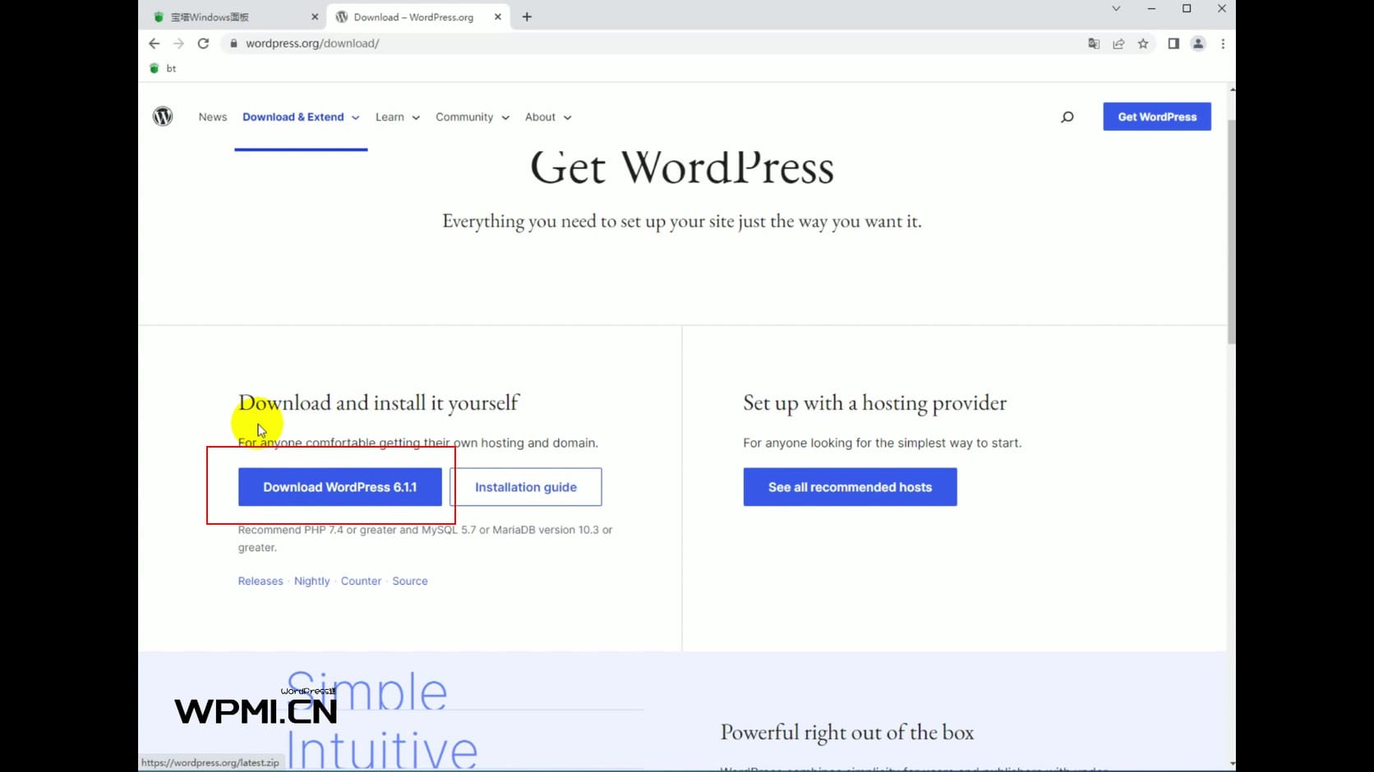Click the Releases link
This screenshot has height=772, width=1374.
click(x=260, y=581)
